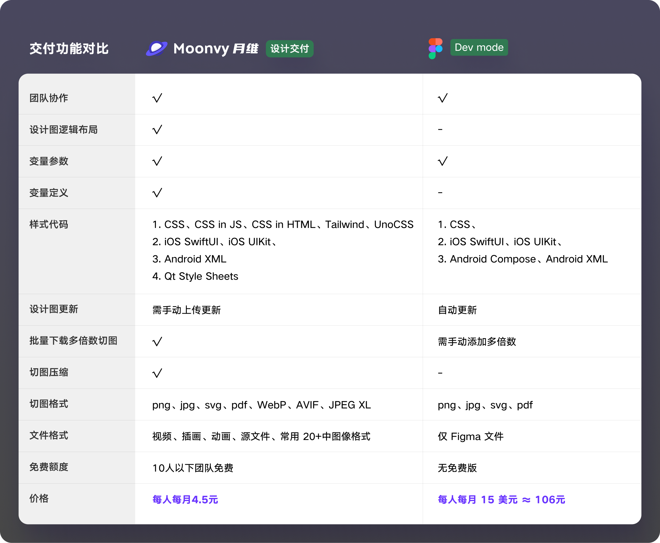This screenshot has width=660, height=543.
Task: Select the 变量定义 row label
Action: click(x=49, y=193)
